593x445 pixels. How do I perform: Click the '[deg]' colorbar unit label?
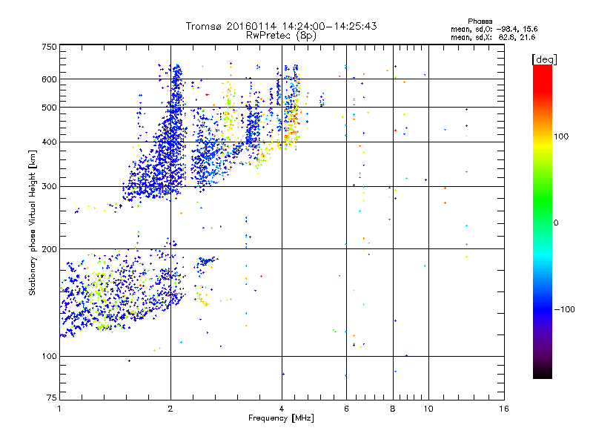544,59
